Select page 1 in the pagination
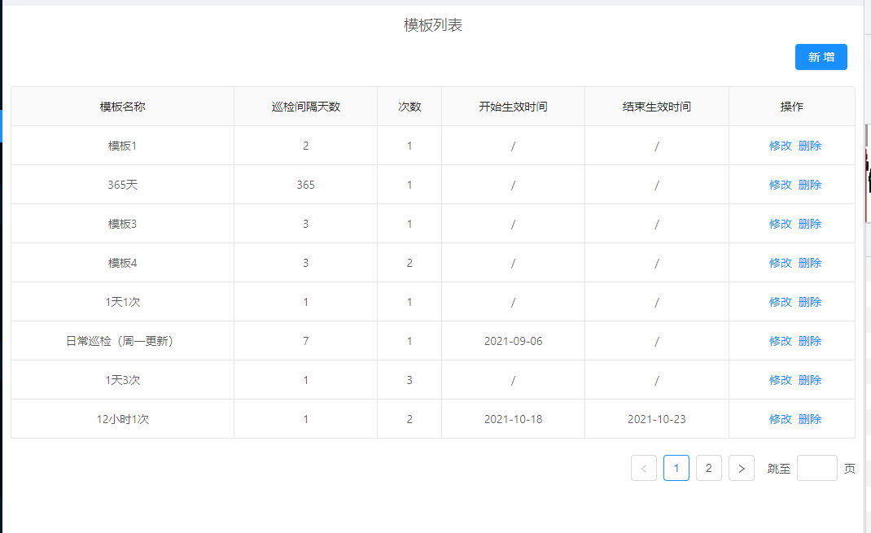The height and width of the screenshot is (533, 871). pyautogui.click(x=676, y=468)
